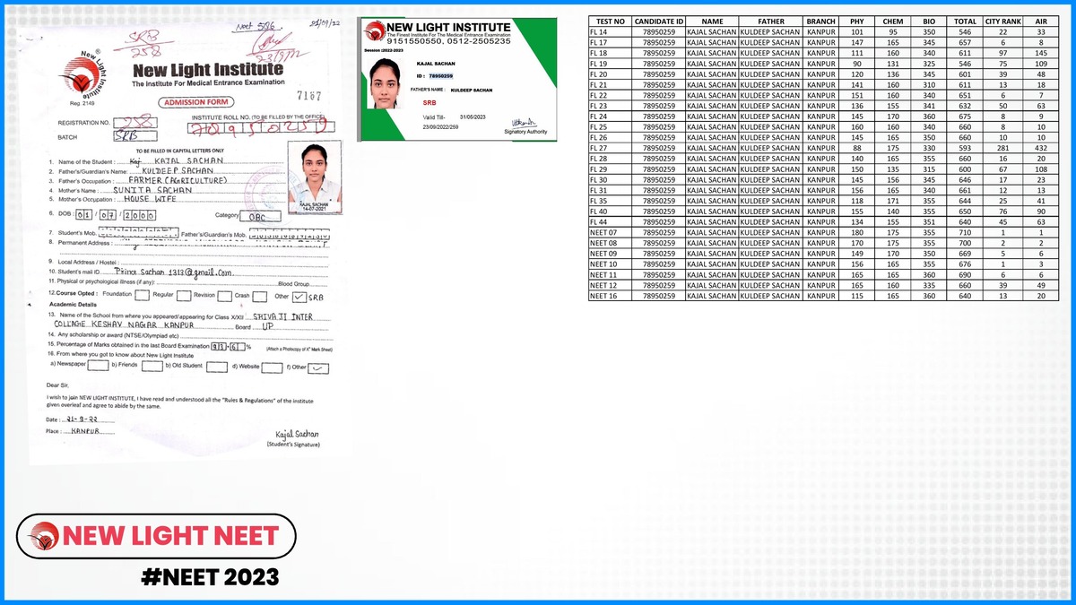Click the CITY RANK column header
1076x605 pixels.
tap(1002, 21)
